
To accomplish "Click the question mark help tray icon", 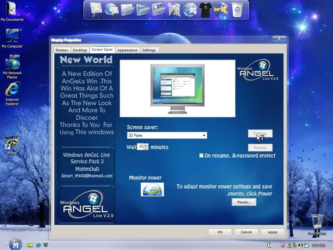I will 269,245.
